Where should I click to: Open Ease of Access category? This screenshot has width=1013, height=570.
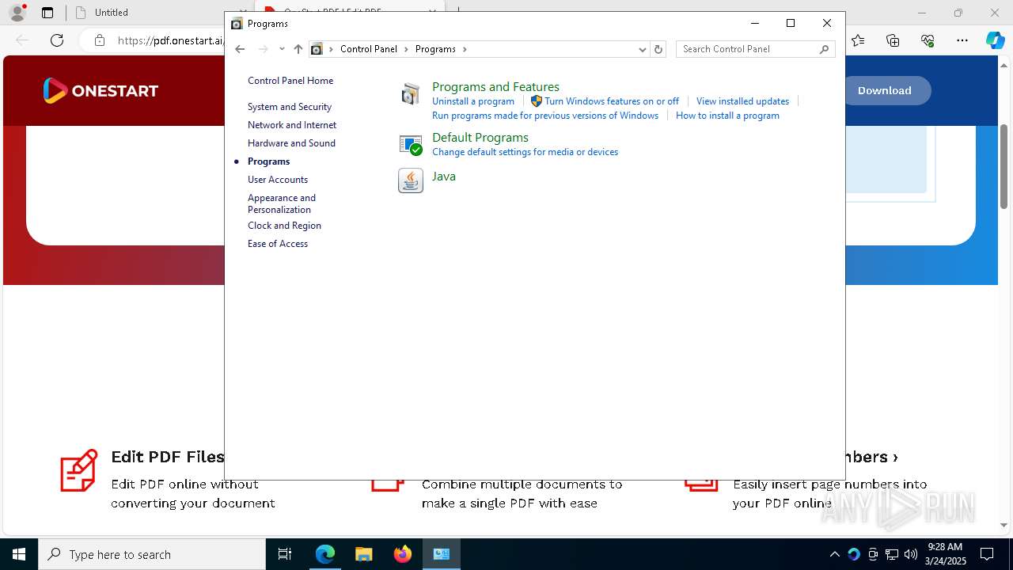tap(278, 244)
